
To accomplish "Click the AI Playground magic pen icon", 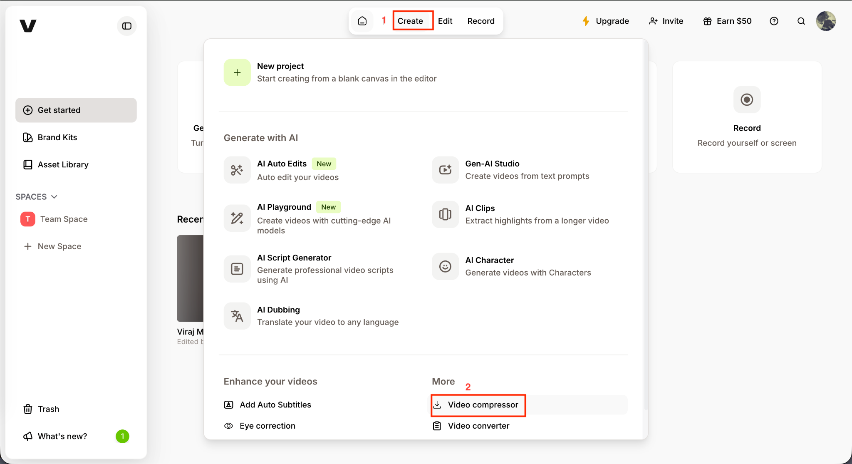I will tap(237, 218).
